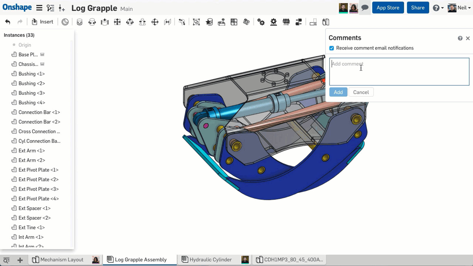Screen dimensions: 473x266
Task: Click the plus icon to insert new tab
Action: point(20,260)
